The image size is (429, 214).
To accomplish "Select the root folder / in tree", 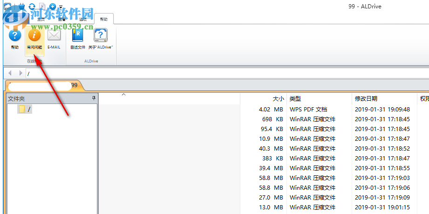I will pyautogui.click(x=25, y=109).
